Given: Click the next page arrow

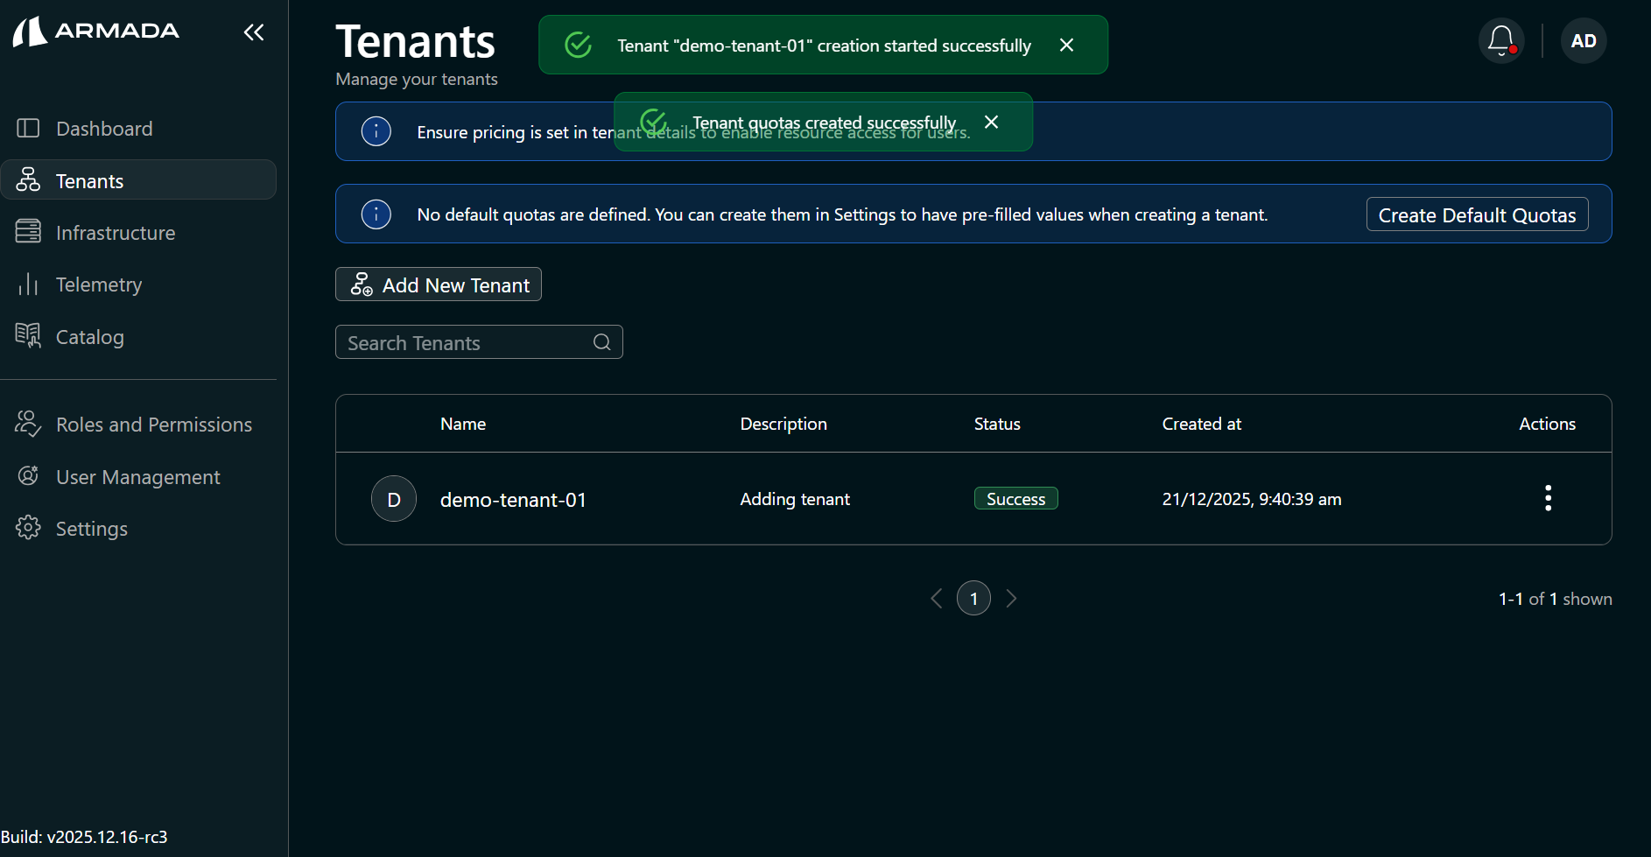Looking at the screenshot, I should [1011, 598].
